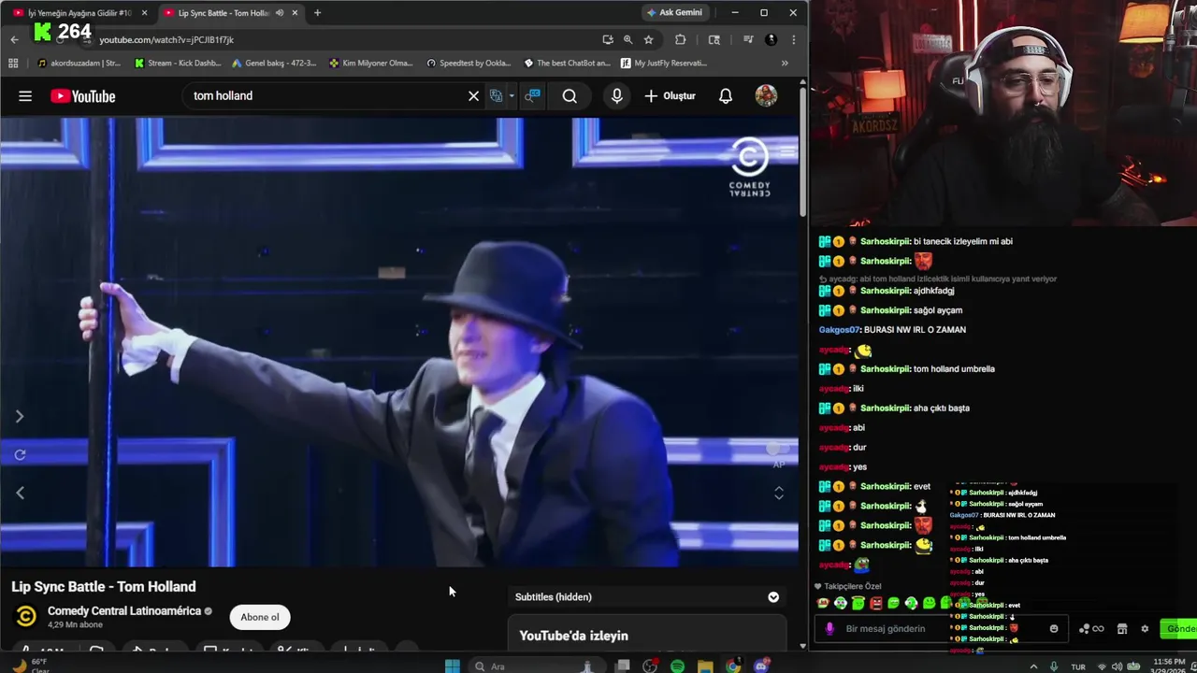The height and width of the screenshot is (673, 1197).
Task: Open the Comedy Central Latinoamérica channel name
Action: click(x=124, y=610)
